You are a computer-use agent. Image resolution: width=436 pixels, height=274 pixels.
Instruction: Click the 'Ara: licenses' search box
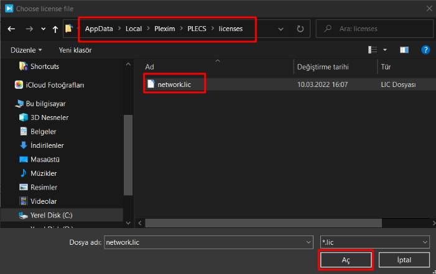(x=374, y=29)
